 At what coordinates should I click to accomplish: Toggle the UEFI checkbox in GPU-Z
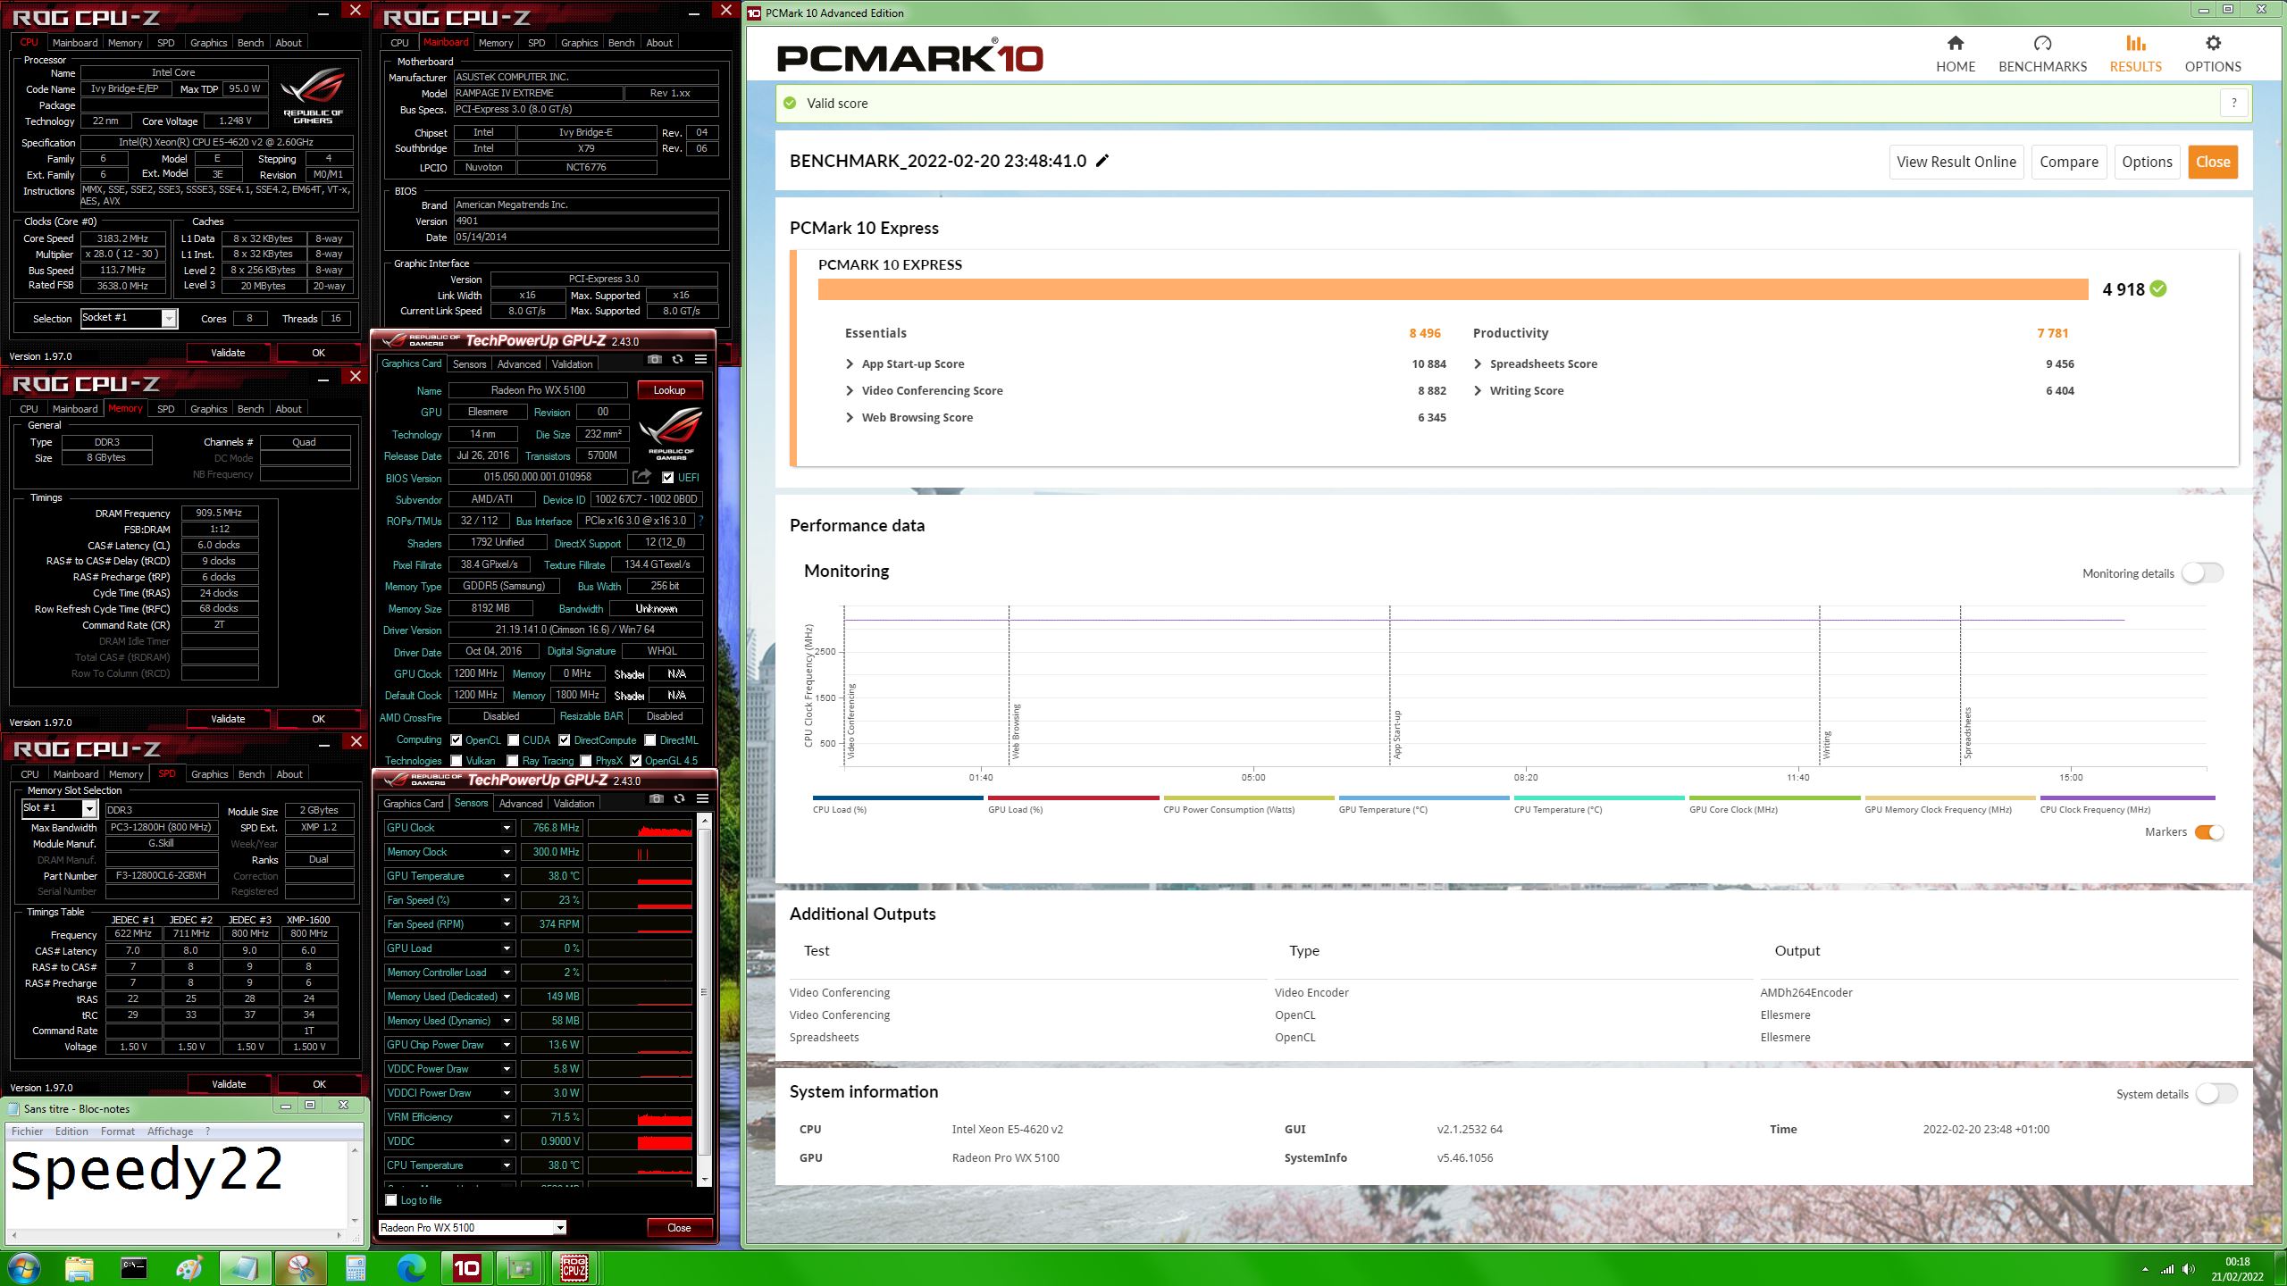click(x=667, y=478)
